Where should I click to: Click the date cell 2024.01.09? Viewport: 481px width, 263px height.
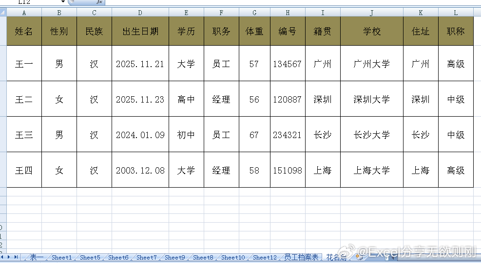tap(140, 134)
